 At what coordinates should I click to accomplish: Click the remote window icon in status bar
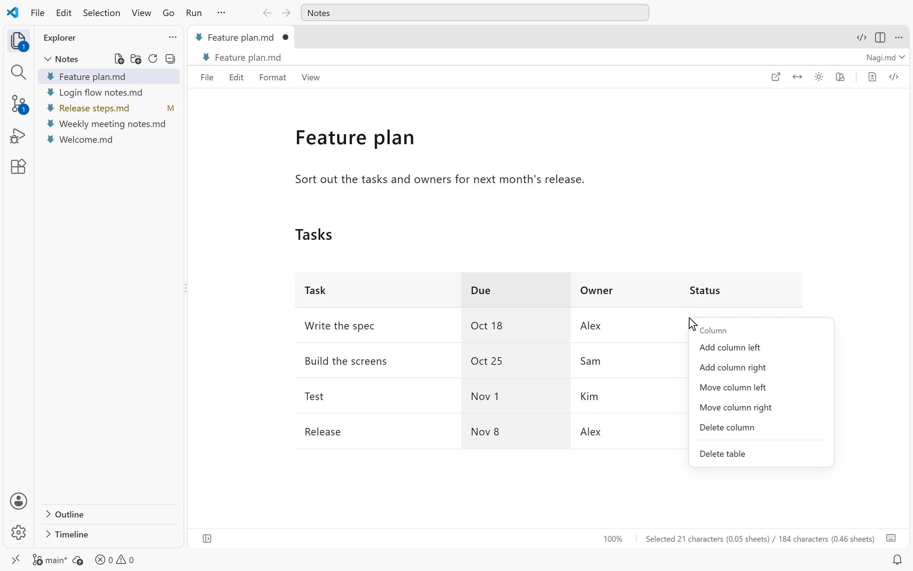tap(15, 559)
